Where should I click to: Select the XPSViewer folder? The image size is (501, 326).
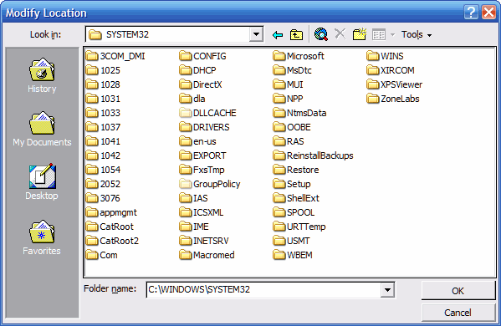(x=394, y=84)
